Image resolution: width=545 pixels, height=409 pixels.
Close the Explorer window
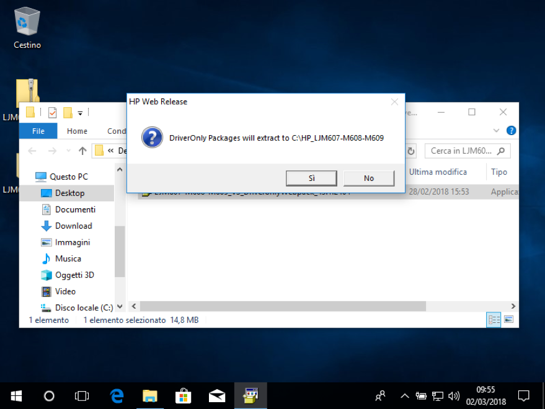[x=503, y=112]
